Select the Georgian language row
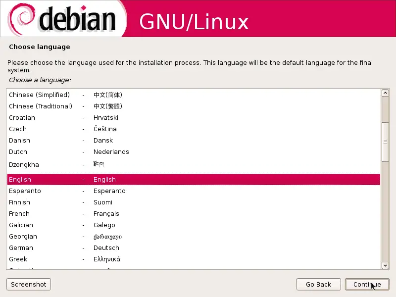The image size is (396, 297). pos(194,236)
